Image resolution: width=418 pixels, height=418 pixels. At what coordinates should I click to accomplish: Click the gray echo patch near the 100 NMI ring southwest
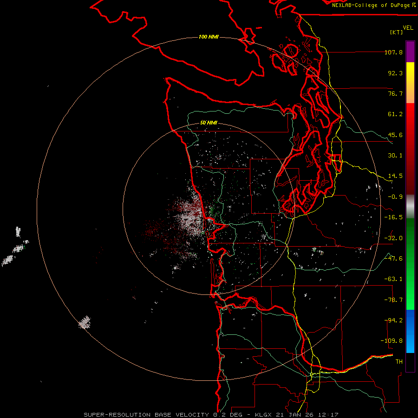coord(85,322)
